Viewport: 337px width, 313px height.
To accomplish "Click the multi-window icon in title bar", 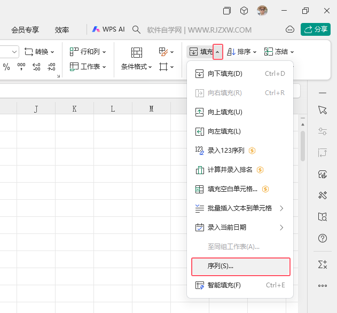I will 227,11.
